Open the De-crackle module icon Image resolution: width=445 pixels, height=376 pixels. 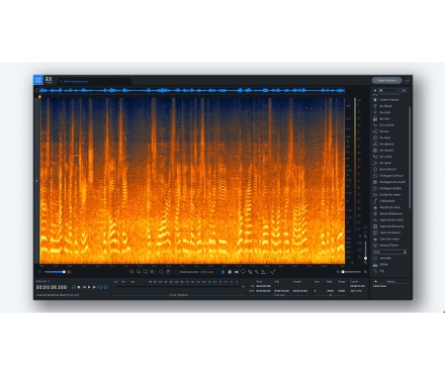375,125
